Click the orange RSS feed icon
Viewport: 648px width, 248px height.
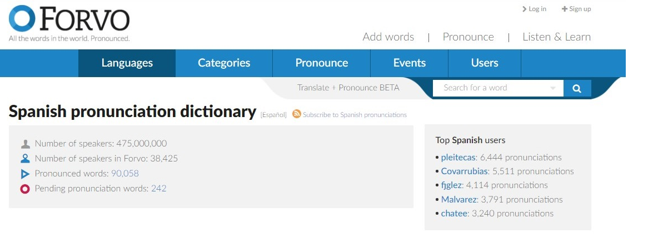(x=297, y=114)
